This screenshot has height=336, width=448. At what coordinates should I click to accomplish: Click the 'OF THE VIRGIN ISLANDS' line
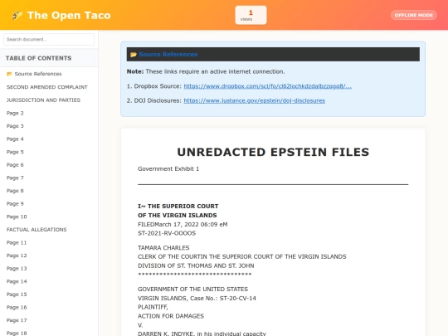pyautogui.click(x=178, y=215)
